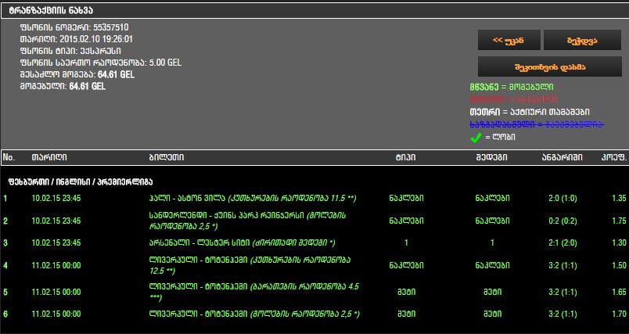The width and height of the screenshot is (629, 334).
Task: Click the coefficient 1.65
Action: (x=619, y=292)
